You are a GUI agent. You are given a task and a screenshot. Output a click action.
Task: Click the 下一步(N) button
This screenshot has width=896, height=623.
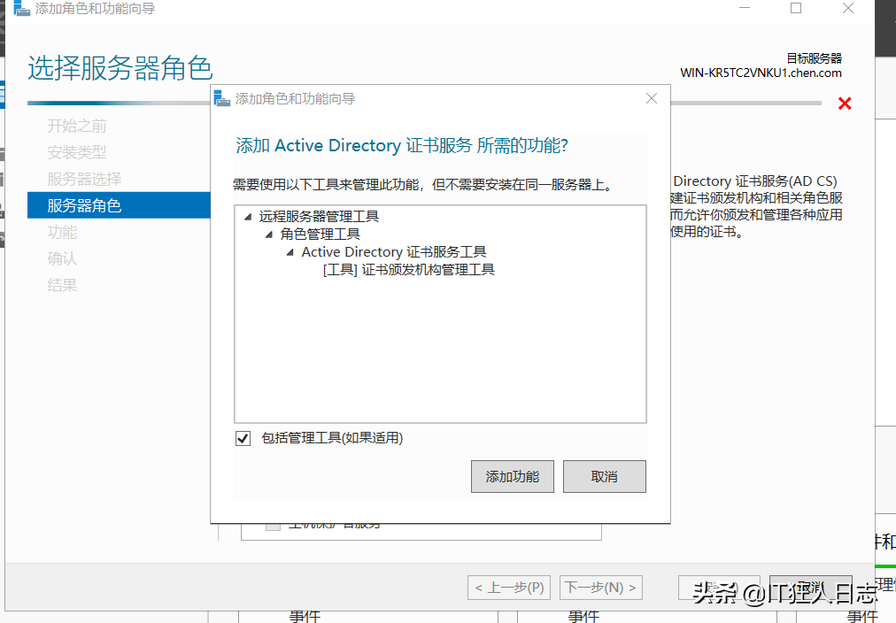coord(601,587)
